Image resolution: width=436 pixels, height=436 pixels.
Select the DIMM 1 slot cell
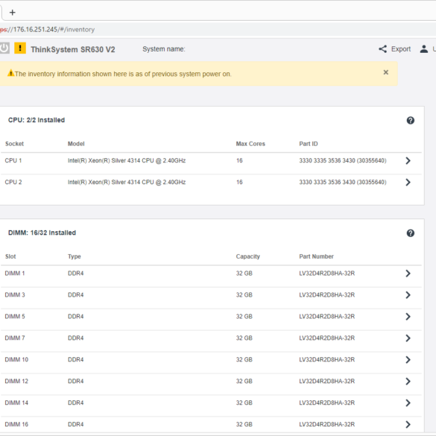click(15, 274)
